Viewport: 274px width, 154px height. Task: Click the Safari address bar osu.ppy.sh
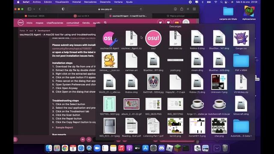click(x=105, y=9)
